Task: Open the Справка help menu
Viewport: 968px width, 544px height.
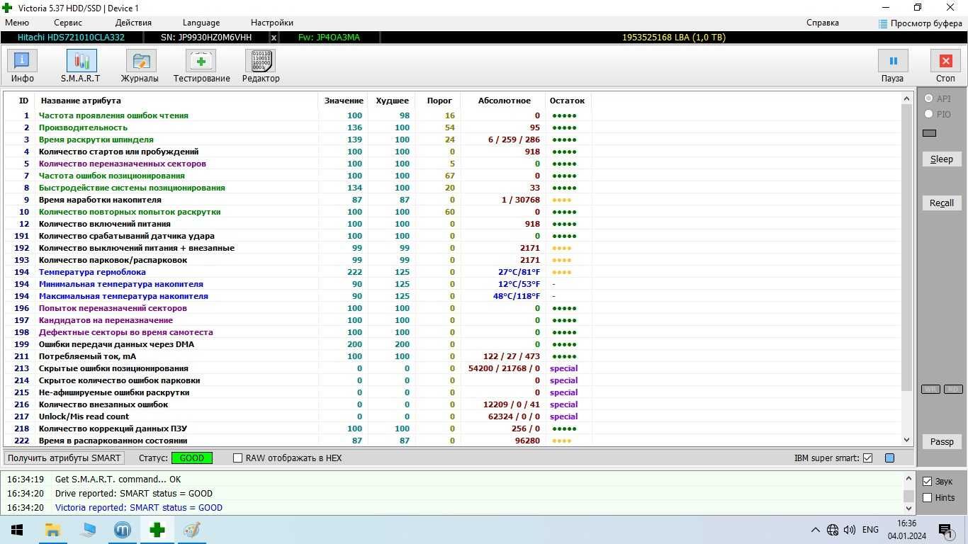Action: click(823, 23)
